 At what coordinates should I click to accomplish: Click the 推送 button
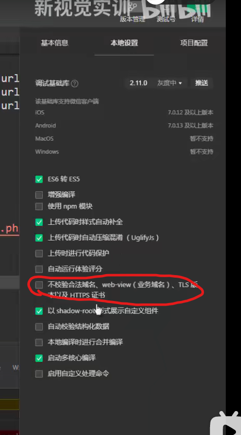[x=201, y=83]
